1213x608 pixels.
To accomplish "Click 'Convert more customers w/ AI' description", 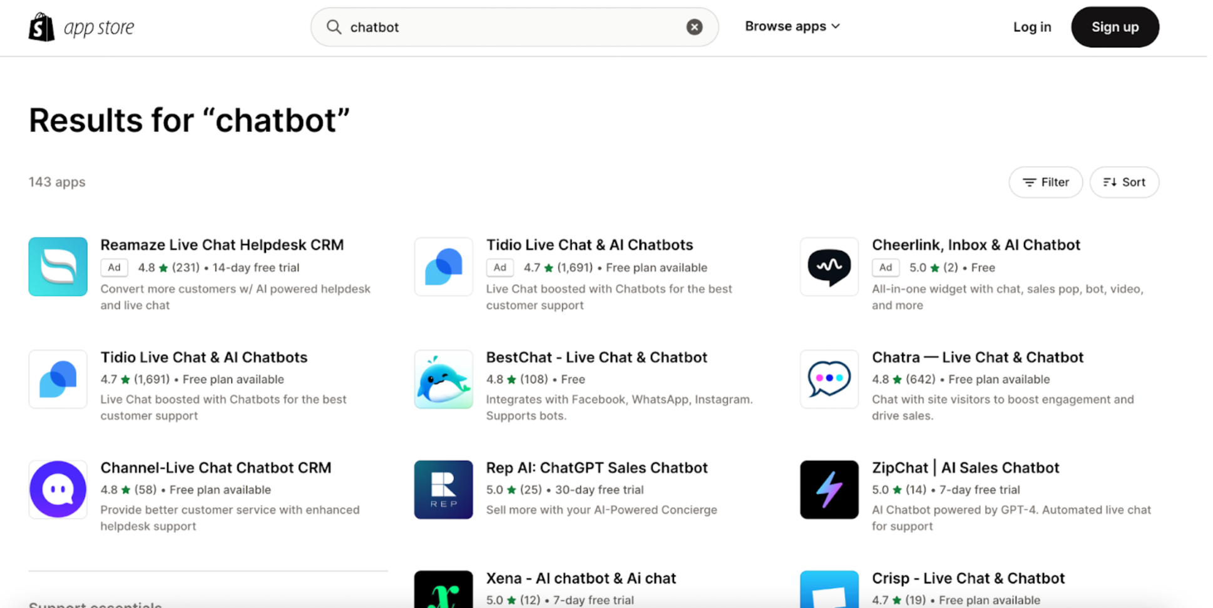I will pos(235,297).
